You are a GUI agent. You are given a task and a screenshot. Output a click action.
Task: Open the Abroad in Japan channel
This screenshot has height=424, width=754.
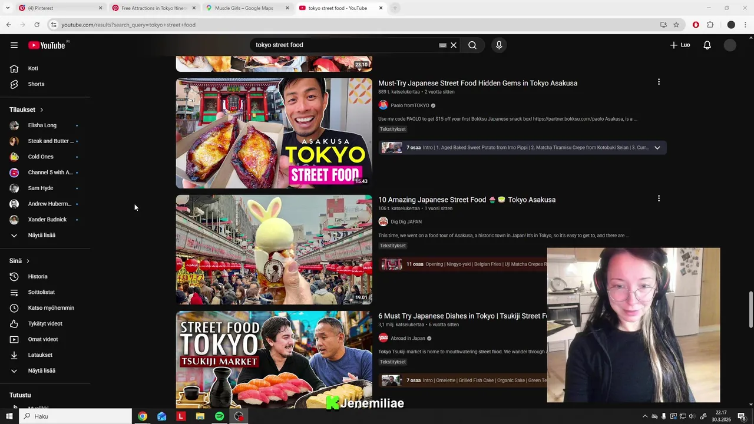408,338
